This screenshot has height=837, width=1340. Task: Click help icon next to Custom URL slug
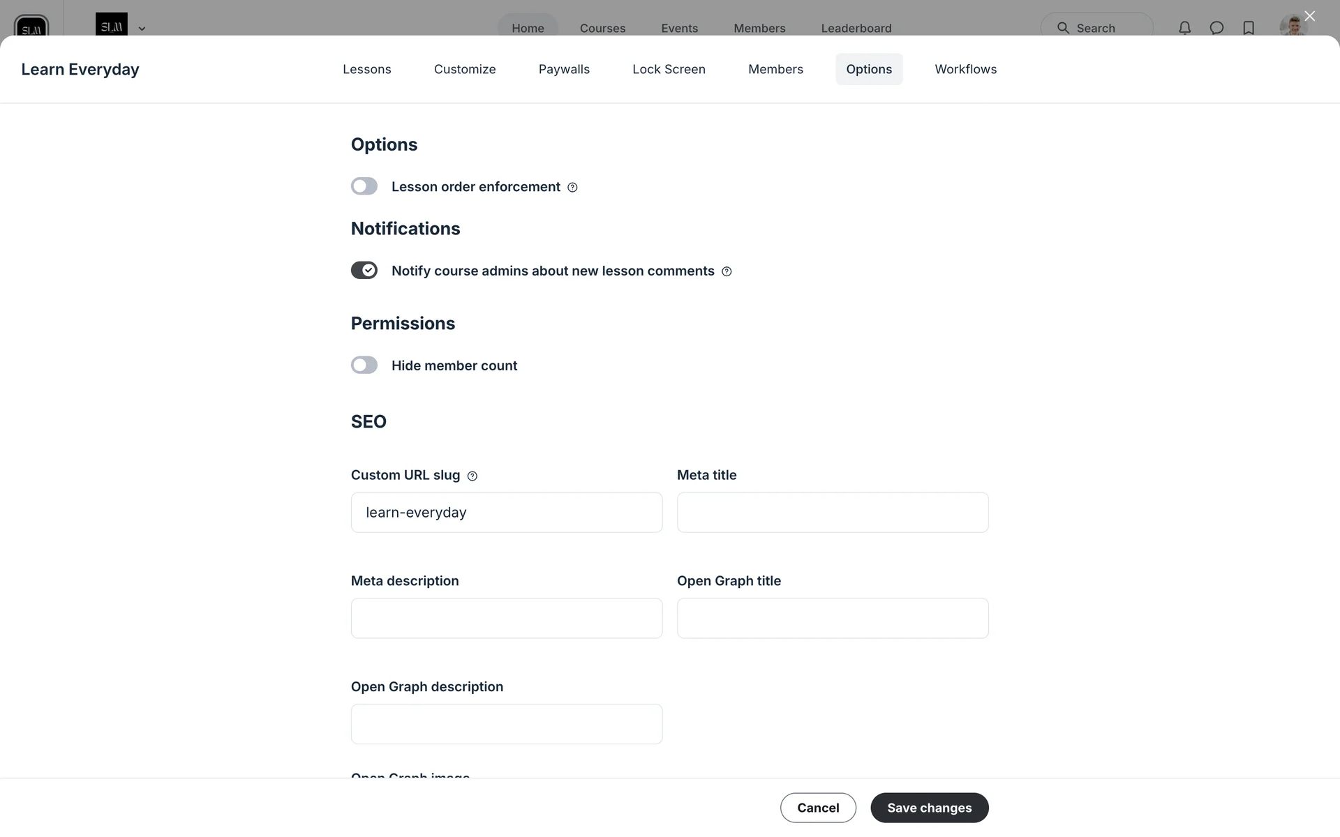coord(472,476)
